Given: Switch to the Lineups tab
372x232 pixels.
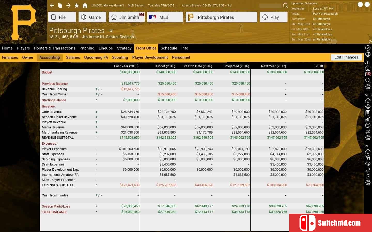Looking at the screenshot, I should pos(106,48).
